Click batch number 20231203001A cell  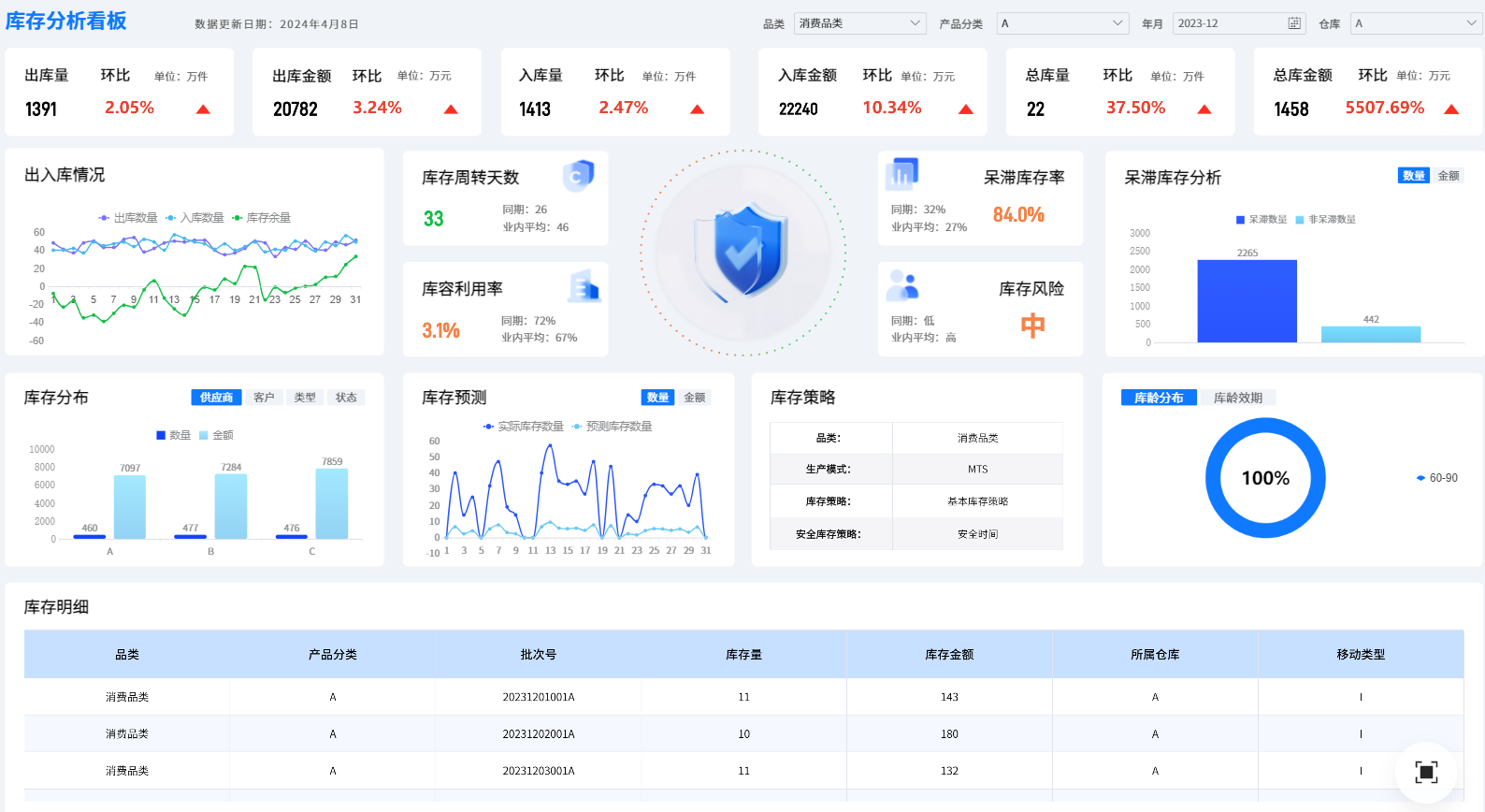(x=539, y=771)
